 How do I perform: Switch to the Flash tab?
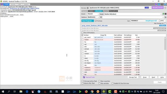pos(6,4)
